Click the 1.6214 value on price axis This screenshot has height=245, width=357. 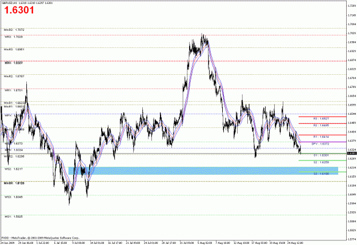point(352,167)
